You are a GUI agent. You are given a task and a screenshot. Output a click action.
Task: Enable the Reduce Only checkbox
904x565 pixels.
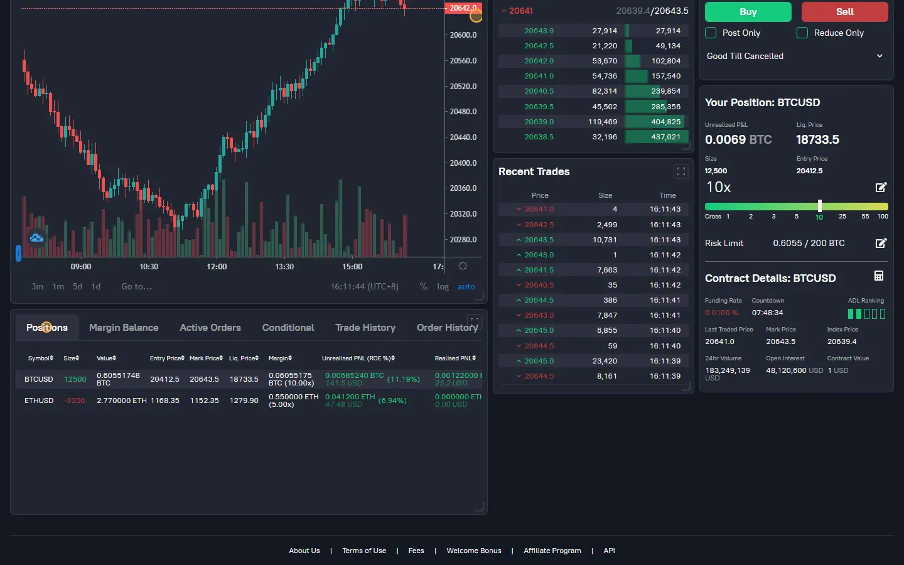click(802, 33)
